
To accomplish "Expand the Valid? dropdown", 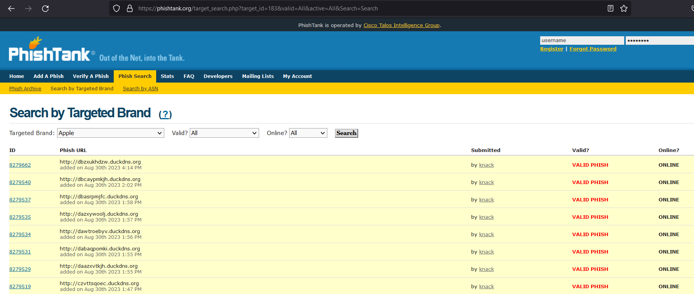I will pos(224,133).
